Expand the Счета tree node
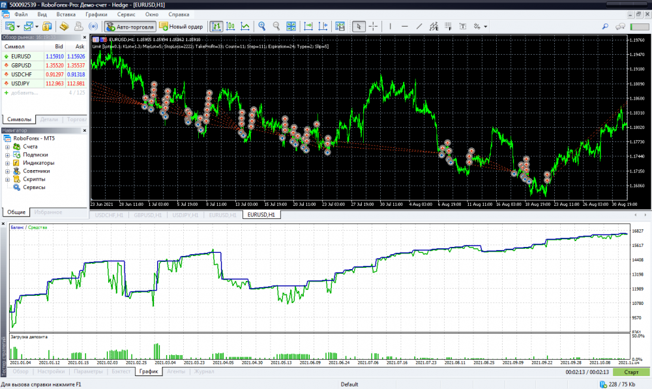Image resolution: width=652 pixels, height=389 pixels. pyautogui.click(x=7, y=147)
